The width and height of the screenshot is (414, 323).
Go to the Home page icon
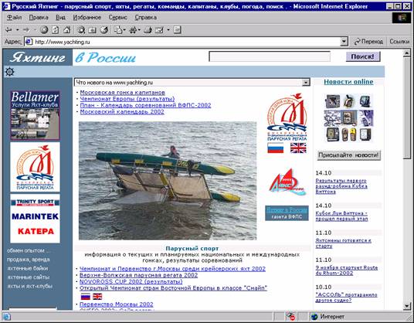pos(66,30)
